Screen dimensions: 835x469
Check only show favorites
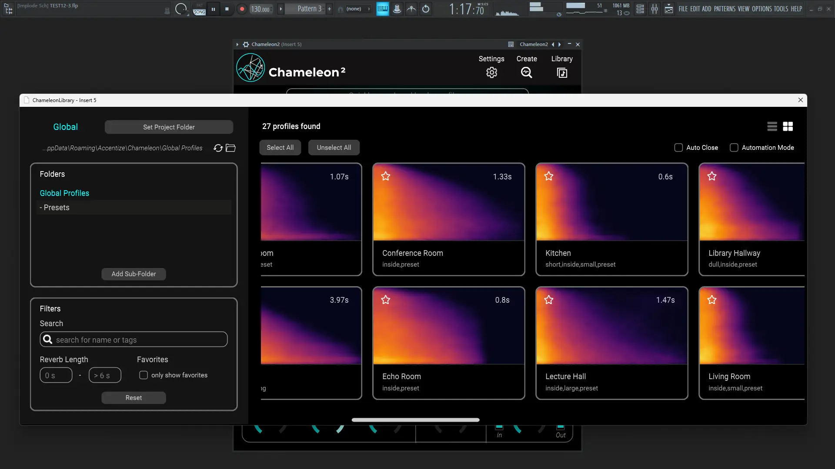[x=144, y=375]
